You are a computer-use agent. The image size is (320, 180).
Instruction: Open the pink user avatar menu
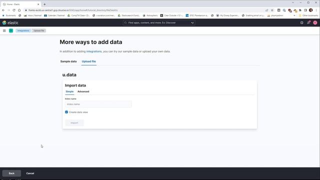coord(315,22)
